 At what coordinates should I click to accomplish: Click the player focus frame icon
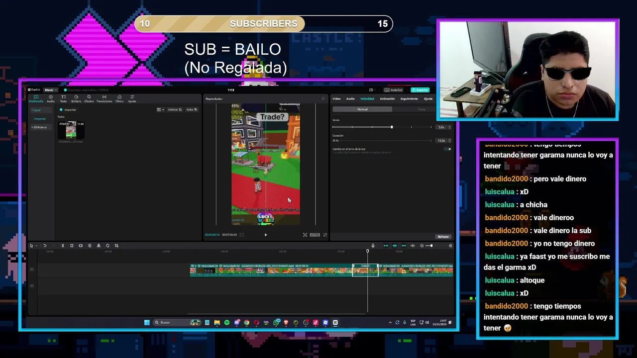click(x=305, y=235)
